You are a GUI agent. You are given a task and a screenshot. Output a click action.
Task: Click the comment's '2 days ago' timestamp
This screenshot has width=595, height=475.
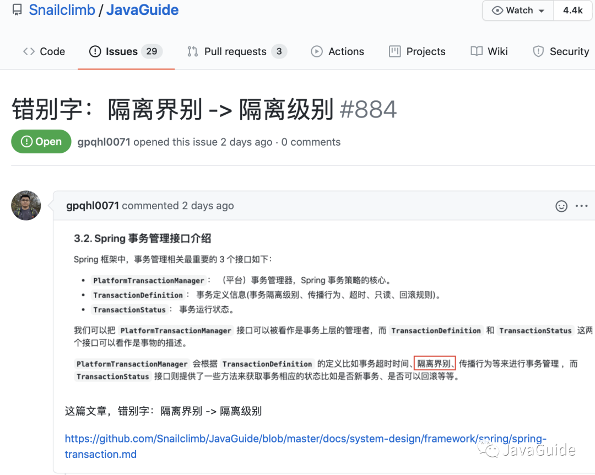click(208, 206)
